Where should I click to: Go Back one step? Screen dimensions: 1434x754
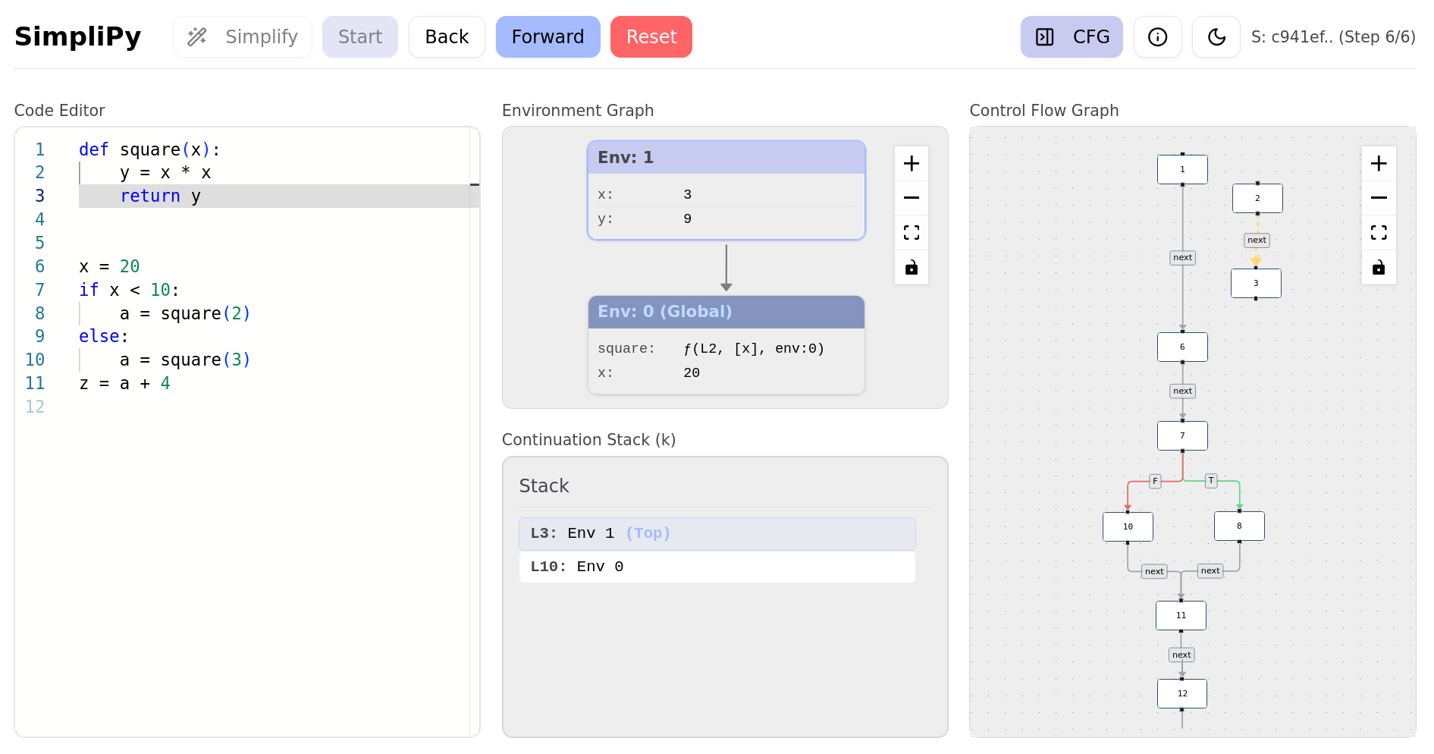point(447,37)
